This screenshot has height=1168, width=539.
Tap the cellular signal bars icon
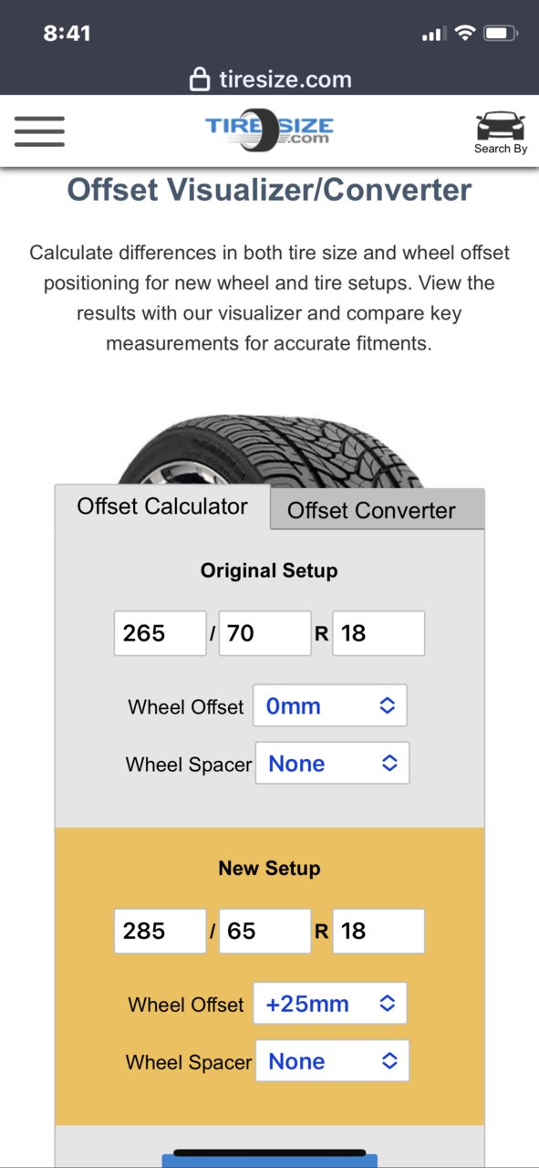point(432,35)
